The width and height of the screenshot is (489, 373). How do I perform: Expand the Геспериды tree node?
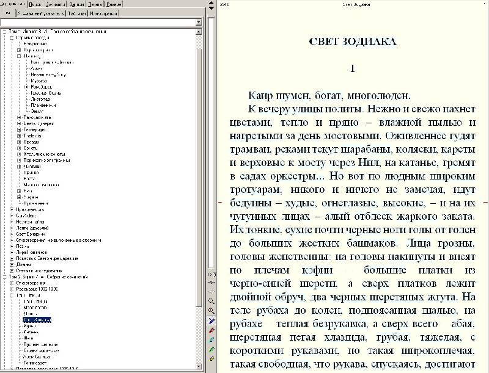click(19, 130)
